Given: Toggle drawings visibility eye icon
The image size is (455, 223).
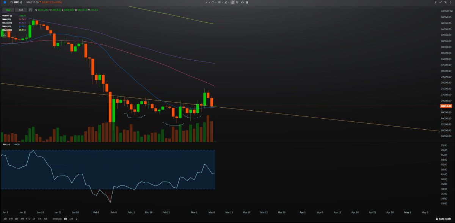Looking at the screenshot, I should (x=242, y=2).
